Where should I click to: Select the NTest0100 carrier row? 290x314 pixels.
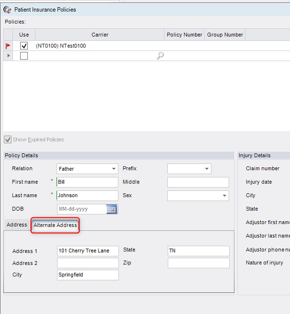click(96, 46)
